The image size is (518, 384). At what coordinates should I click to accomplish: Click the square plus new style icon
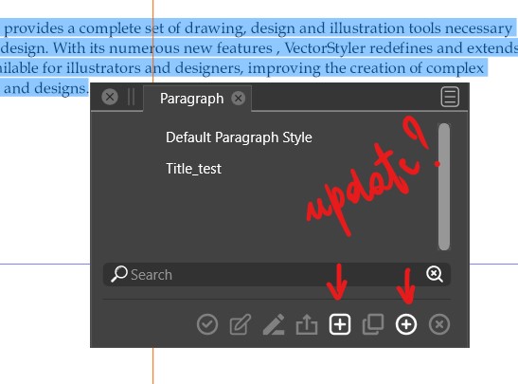pyautogui.click(x=340, y=324)
